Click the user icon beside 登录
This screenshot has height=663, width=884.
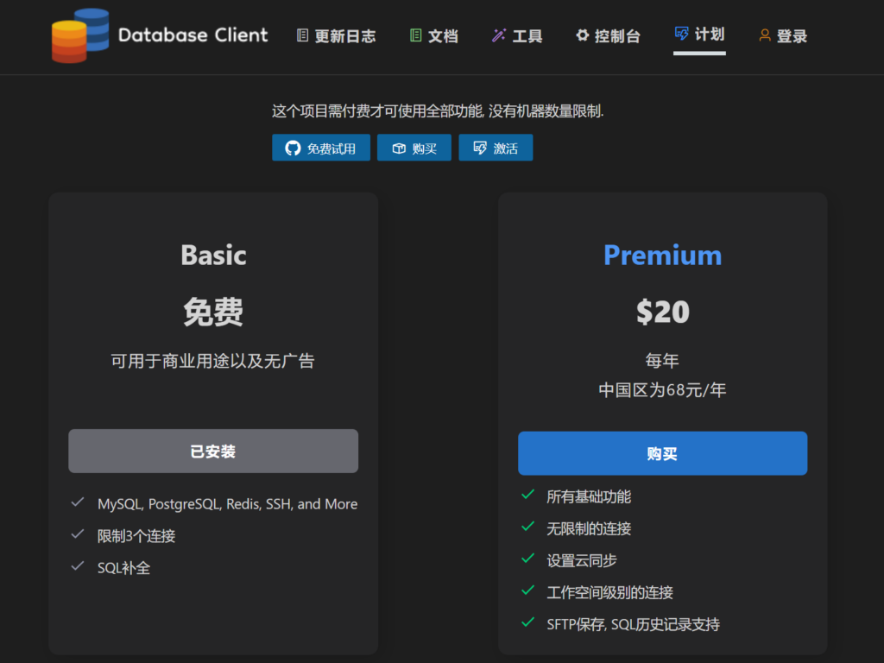coord(765,35)
